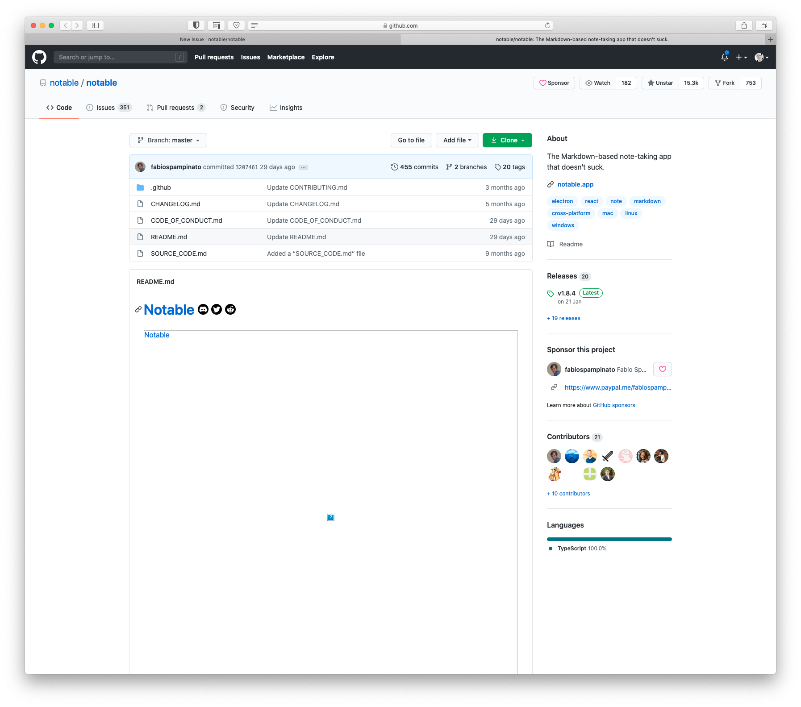This screenshot has height=707, width=801.
Task: Switch to the Insights tab
Action: pos(286,108)
